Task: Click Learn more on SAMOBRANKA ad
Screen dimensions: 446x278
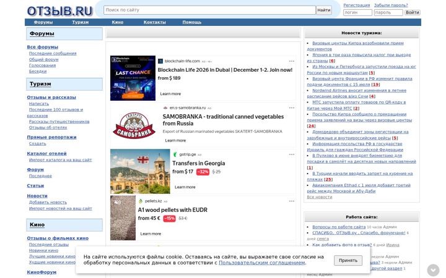Action: point(175,140)
